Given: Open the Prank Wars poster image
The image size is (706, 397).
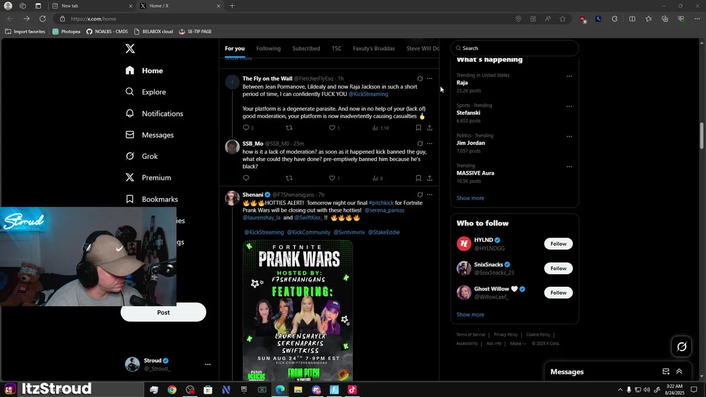Looking at the screenshot, I should (x=298, y=310).
